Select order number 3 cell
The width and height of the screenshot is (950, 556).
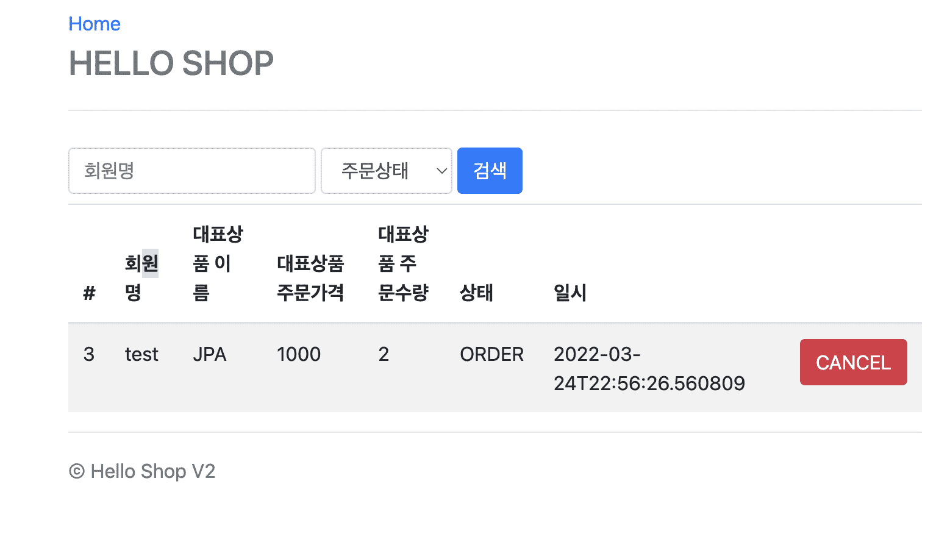89,354
